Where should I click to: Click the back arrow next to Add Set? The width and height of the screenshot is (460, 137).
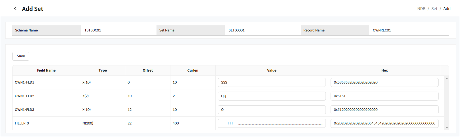click(15, 9)
